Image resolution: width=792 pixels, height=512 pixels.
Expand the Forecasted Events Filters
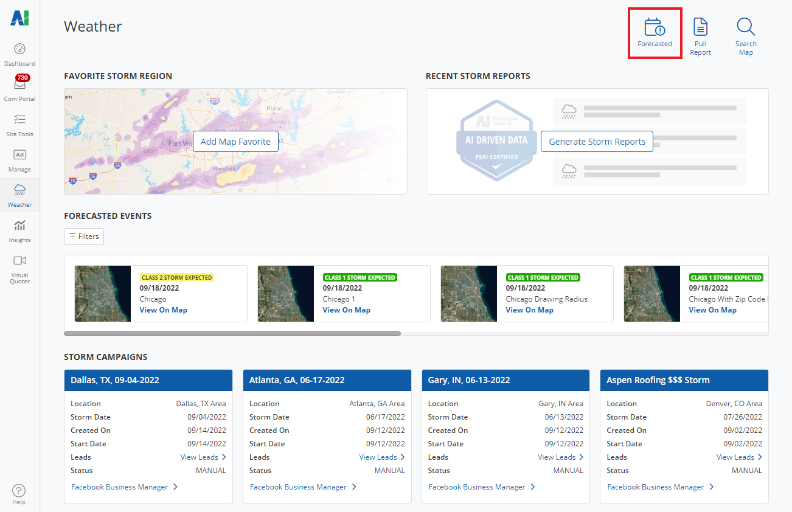(84, 237)
